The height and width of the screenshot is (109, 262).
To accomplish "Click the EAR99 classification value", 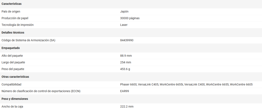I will (125, 91).
